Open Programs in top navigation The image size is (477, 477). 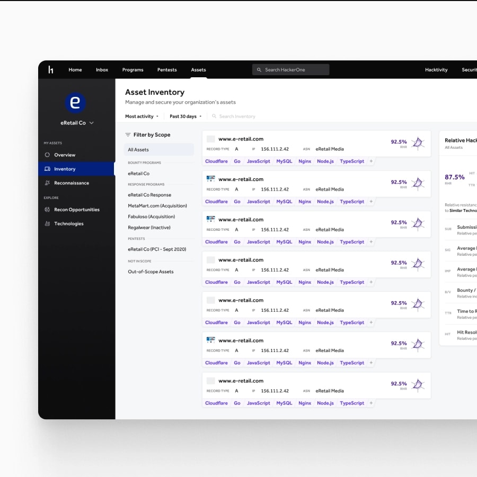click(133, 70)
